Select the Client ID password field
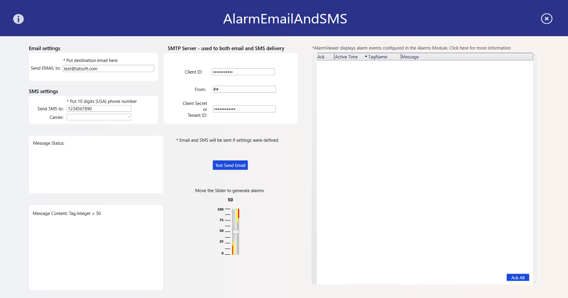The width and height of the screenshot is (568, 298). [243, 72]
